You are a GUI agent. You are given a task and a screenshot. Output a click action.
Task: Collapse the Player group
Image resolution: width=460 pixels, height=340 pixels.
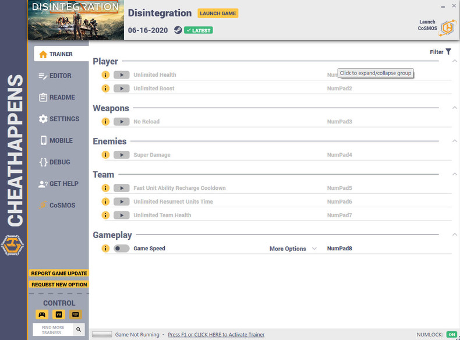click(x=454, y=61)
